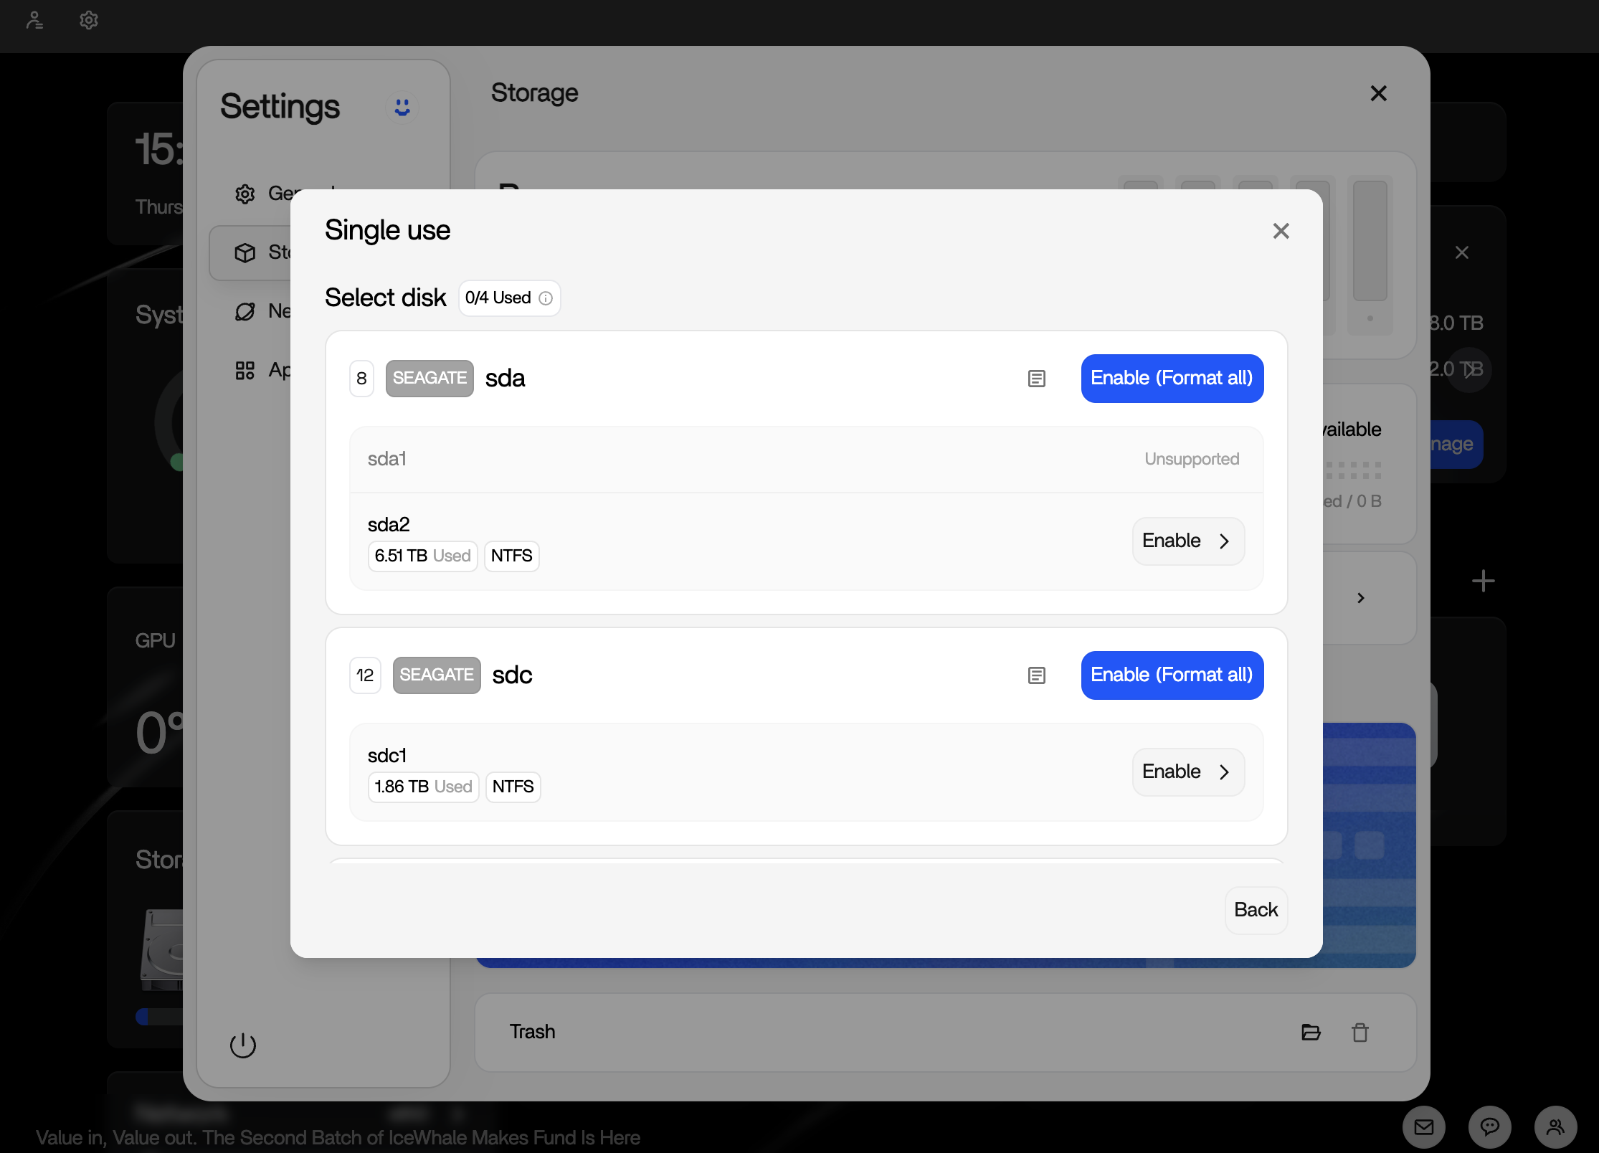Click the top bar settings gear

click(89, 20)
